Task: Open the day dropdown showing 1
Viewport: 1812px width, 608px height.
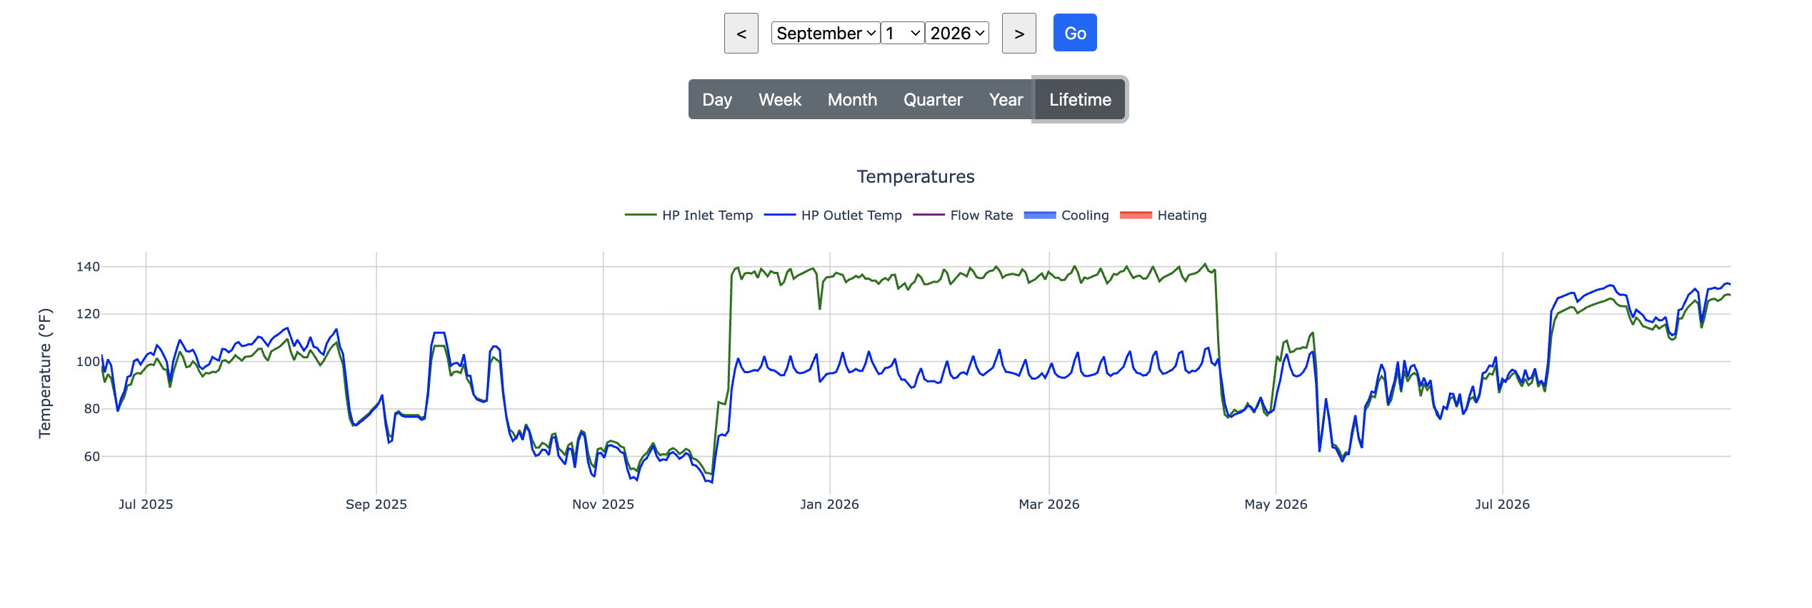Action: [903, 33]
